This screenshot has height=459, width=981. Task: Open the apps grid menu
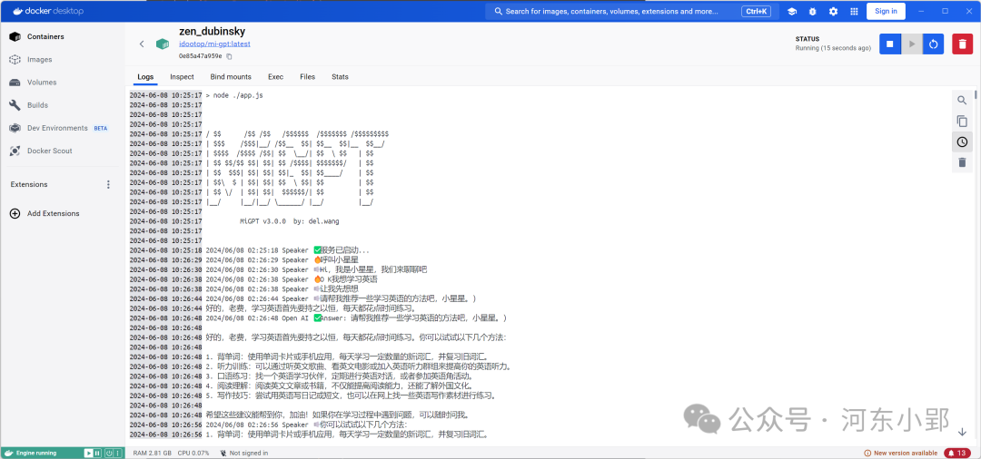[852, 11]
